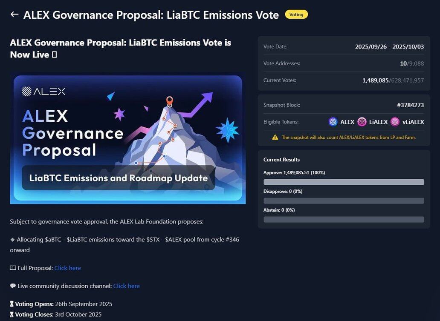This screenshot has height=321, width=440.
Task: Click the snapshot block number #3784273
Action: 410,105
